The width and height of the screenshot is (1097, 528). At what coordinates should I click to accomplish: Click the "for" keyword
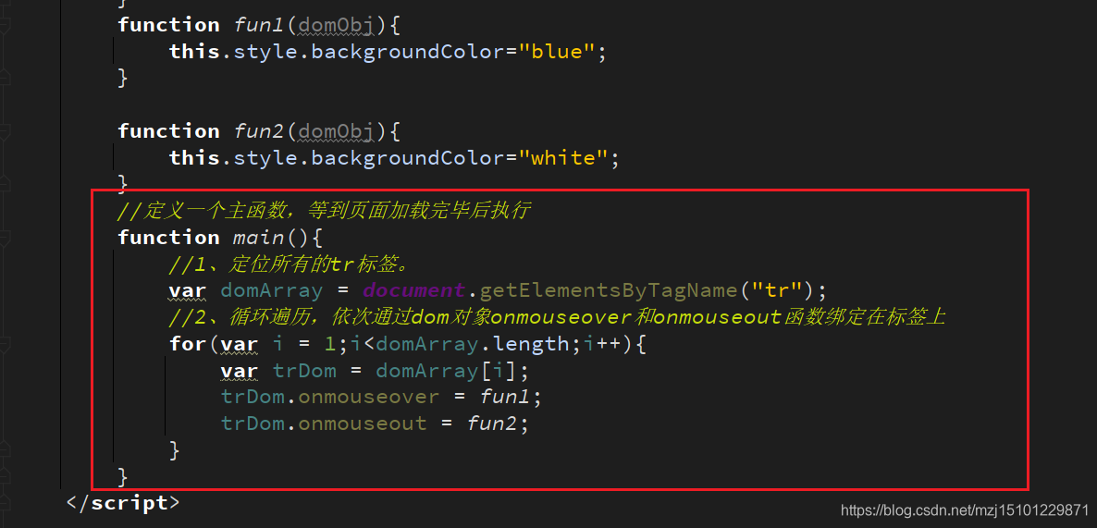188,344
